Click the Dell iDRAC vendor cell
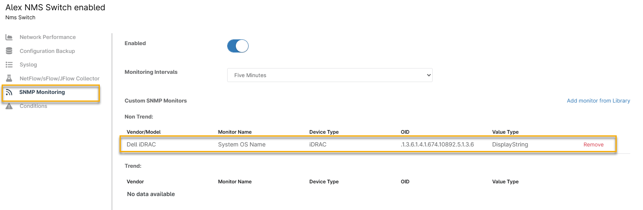Viewport: 643px width, 210px height. click(x=141, y=145)
